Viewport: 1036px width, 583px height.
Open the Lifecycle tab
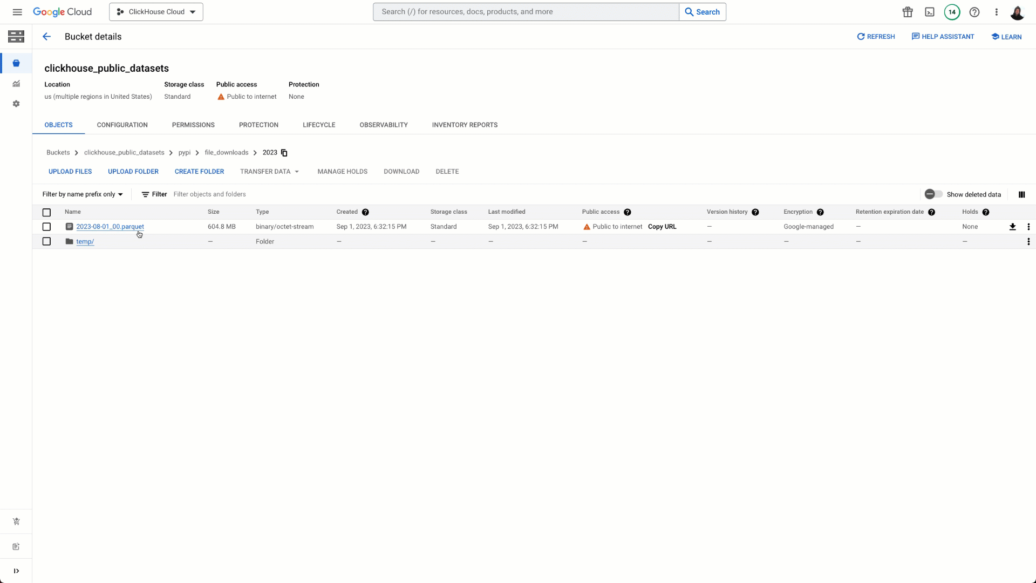pyautogui.click(x=319, y=125)
